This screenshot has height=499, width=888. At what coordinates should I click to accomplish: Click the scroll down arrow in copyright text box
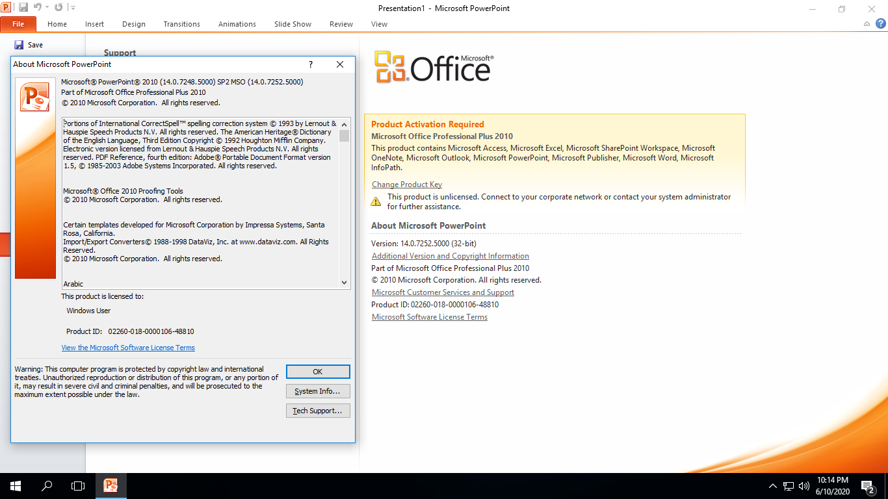point(345,283)
